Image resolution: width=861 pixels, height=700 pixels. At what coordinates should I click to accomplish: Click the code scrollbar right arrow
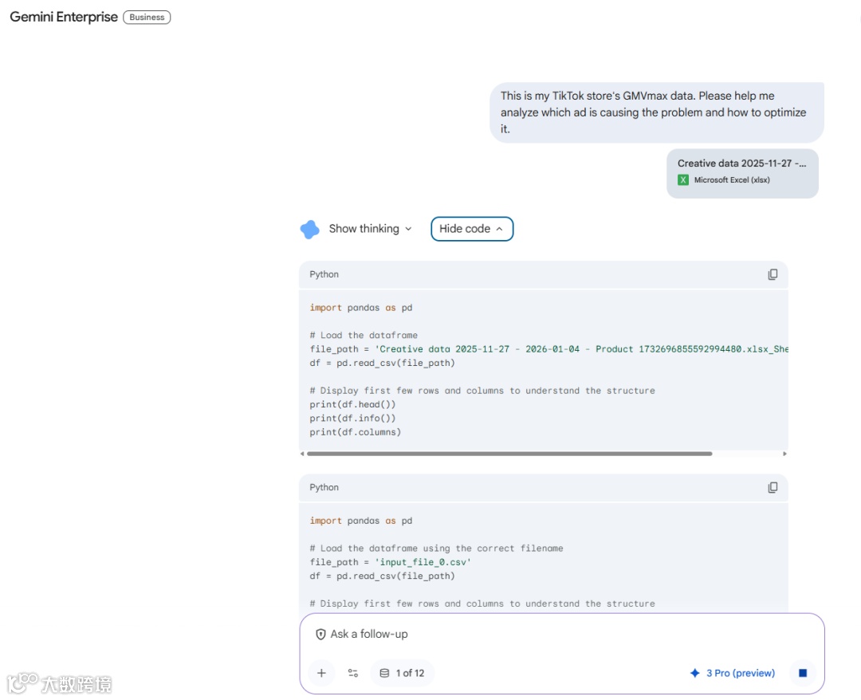tap(784, 454)
